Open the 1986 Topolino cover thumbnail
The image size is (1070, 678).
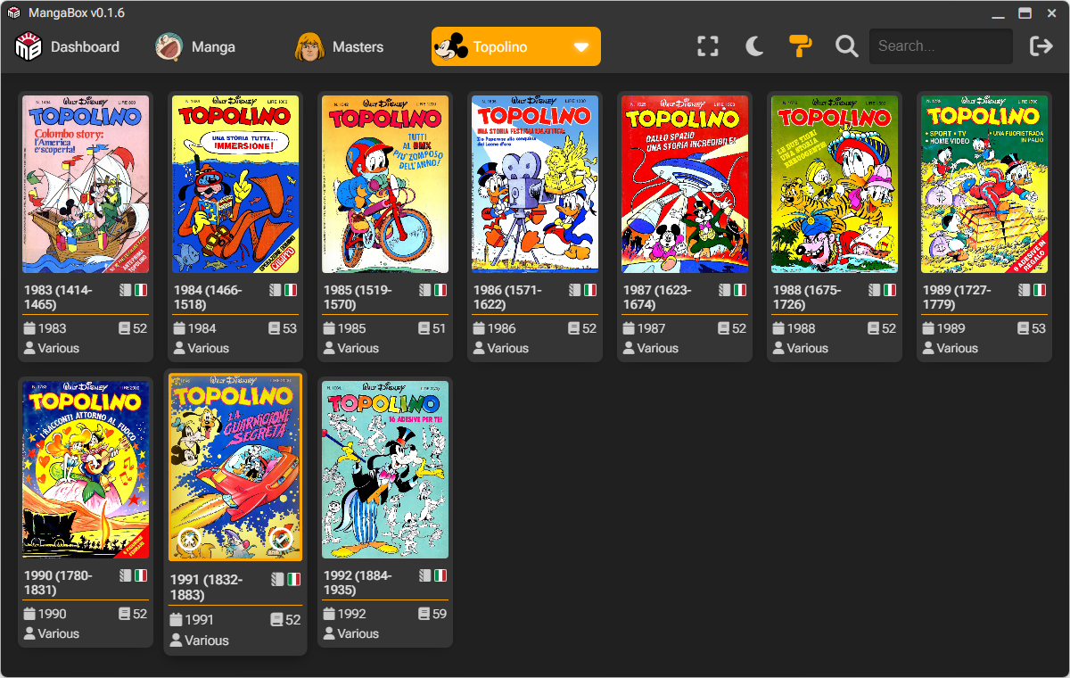click(x=535, y=185)
